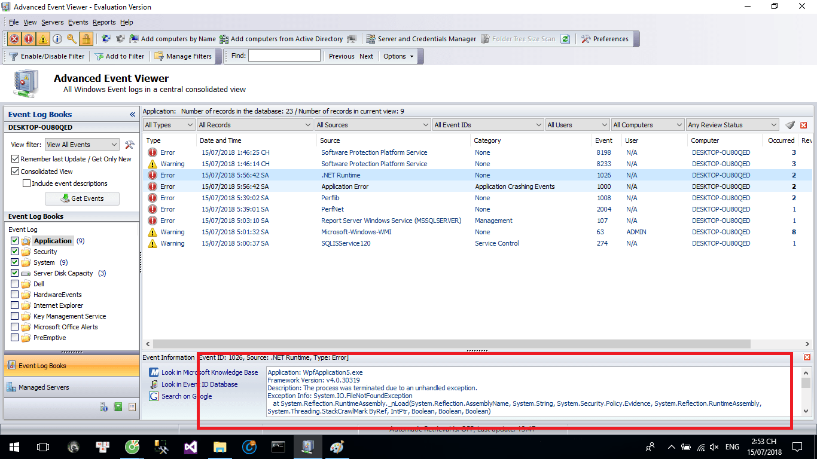Open the Reports menu
This screenshot has width=817, height=459.
tap(104, 22)
